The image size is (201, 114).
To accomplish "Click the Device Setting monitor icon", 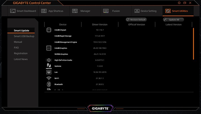I will 137,11.
